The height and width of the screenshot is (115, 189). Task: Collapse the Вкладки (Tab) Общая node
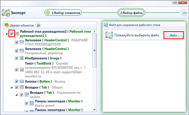click(12, 87)
